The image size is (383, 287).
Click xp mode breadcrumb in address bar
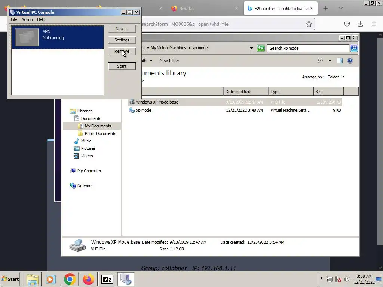pyautogui.click(x=200, y=48)
